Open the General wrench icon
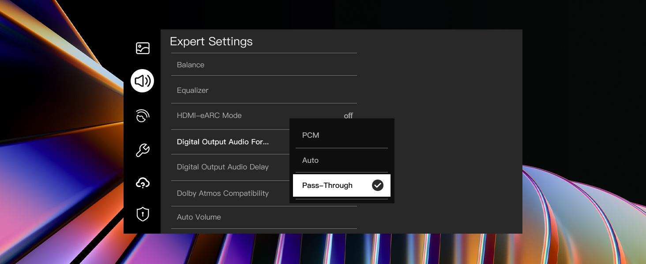Viewport: 646px width, 264px height. [143, 150]
